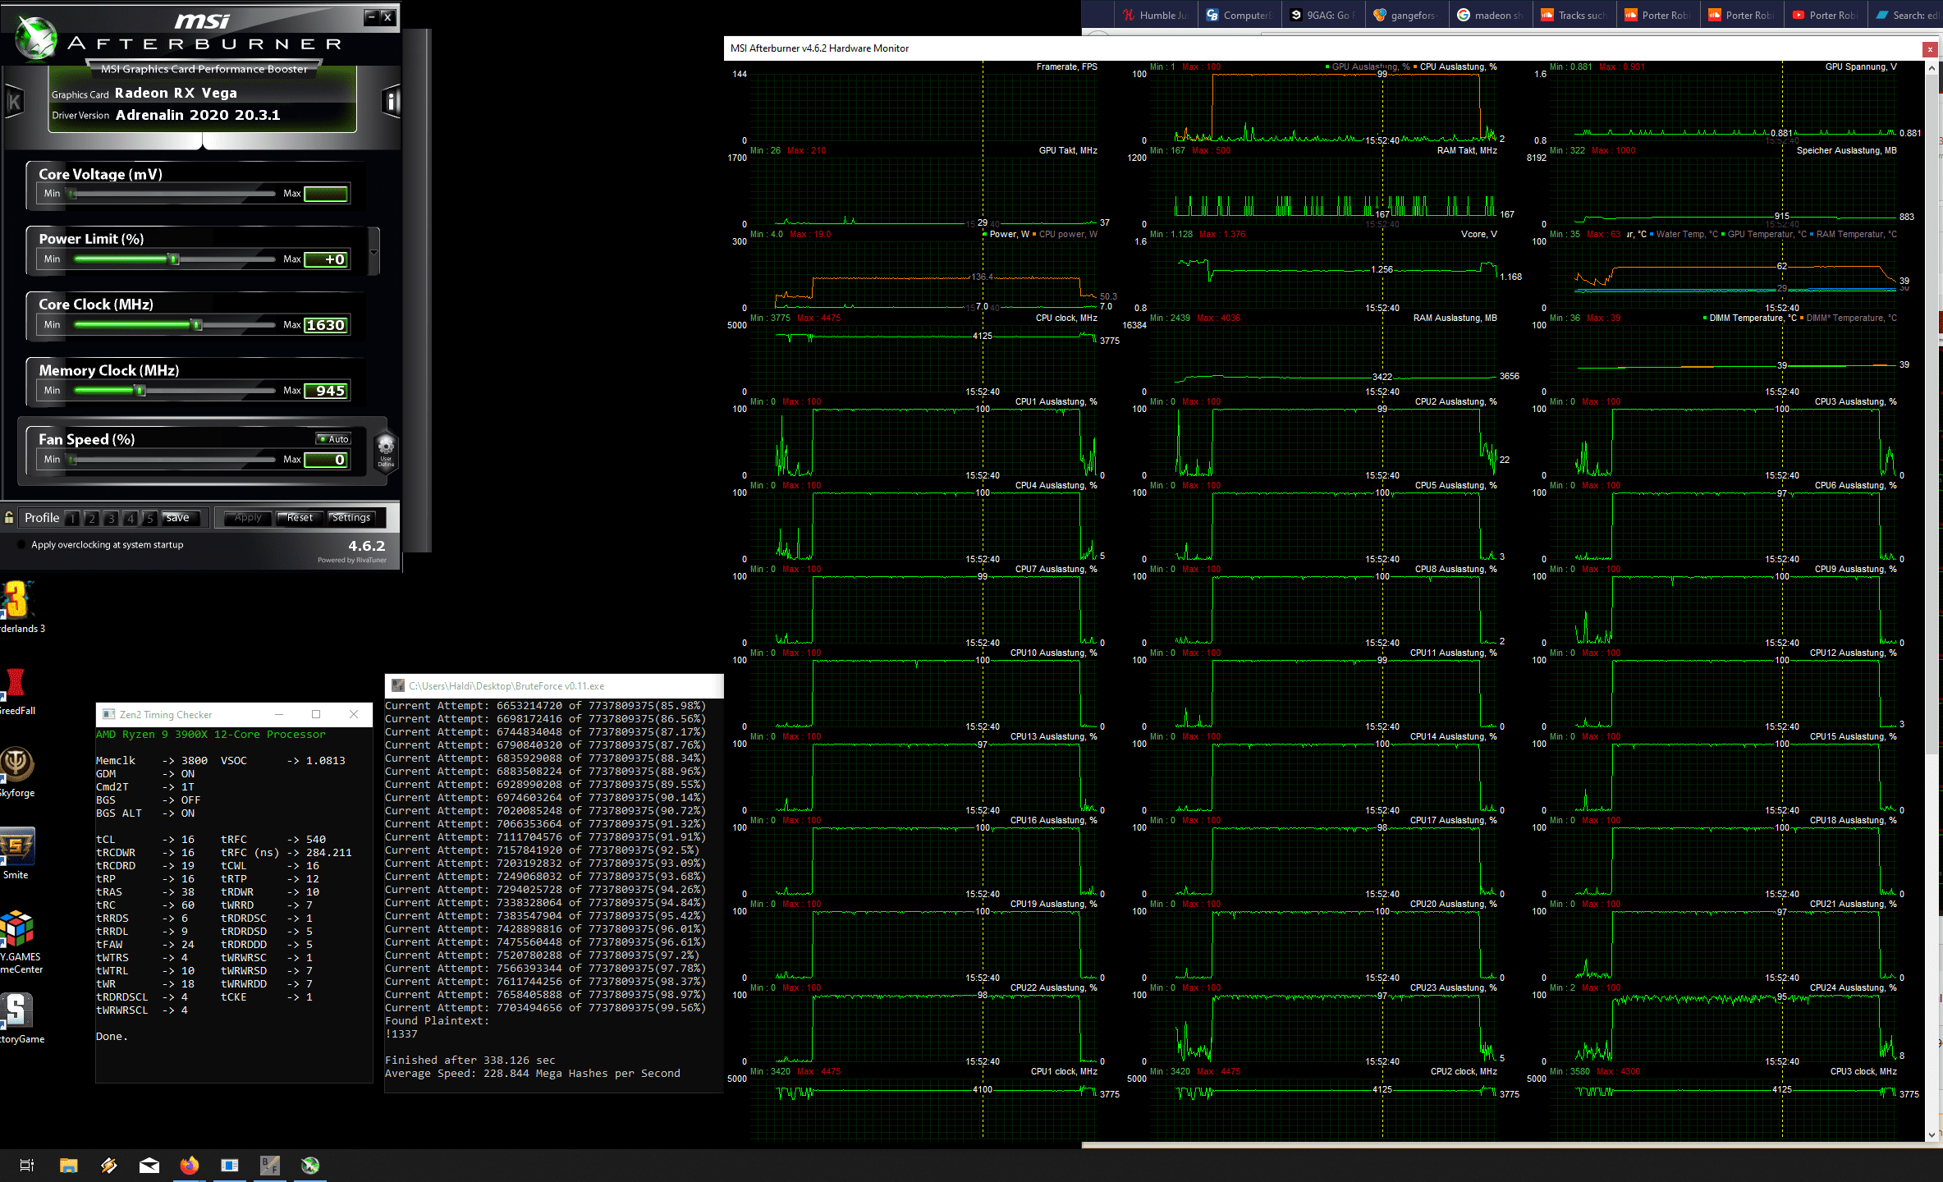Adjust the Memory Clock slider handle
1943x1182 pixels.
(x=140, y=391)
